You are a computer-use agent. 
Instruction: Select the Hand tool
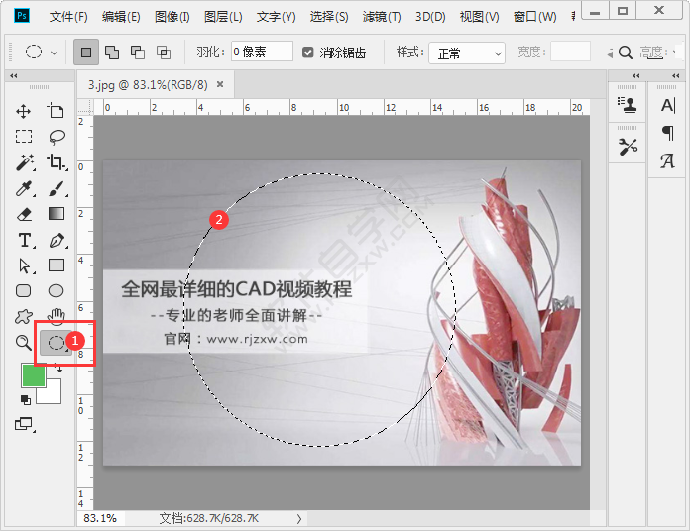[x=57, y=316]
